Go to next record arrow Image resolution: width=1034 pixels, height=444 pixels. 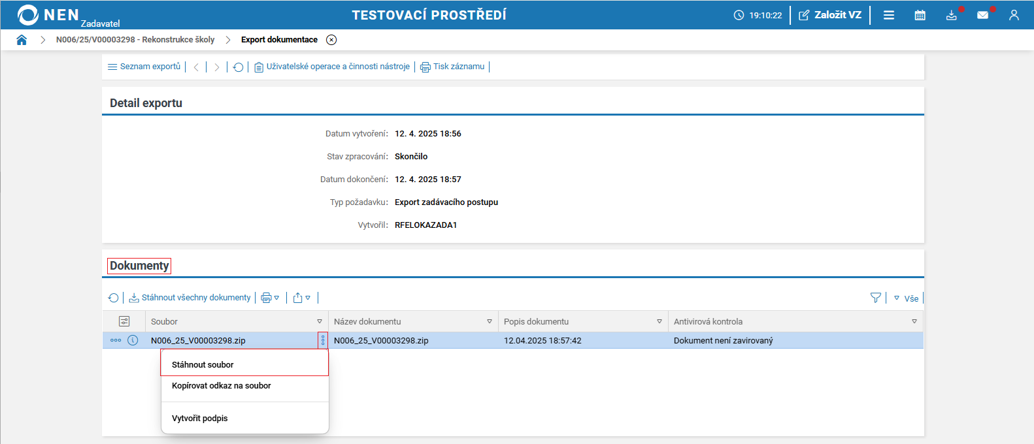(x=217, y=67)
